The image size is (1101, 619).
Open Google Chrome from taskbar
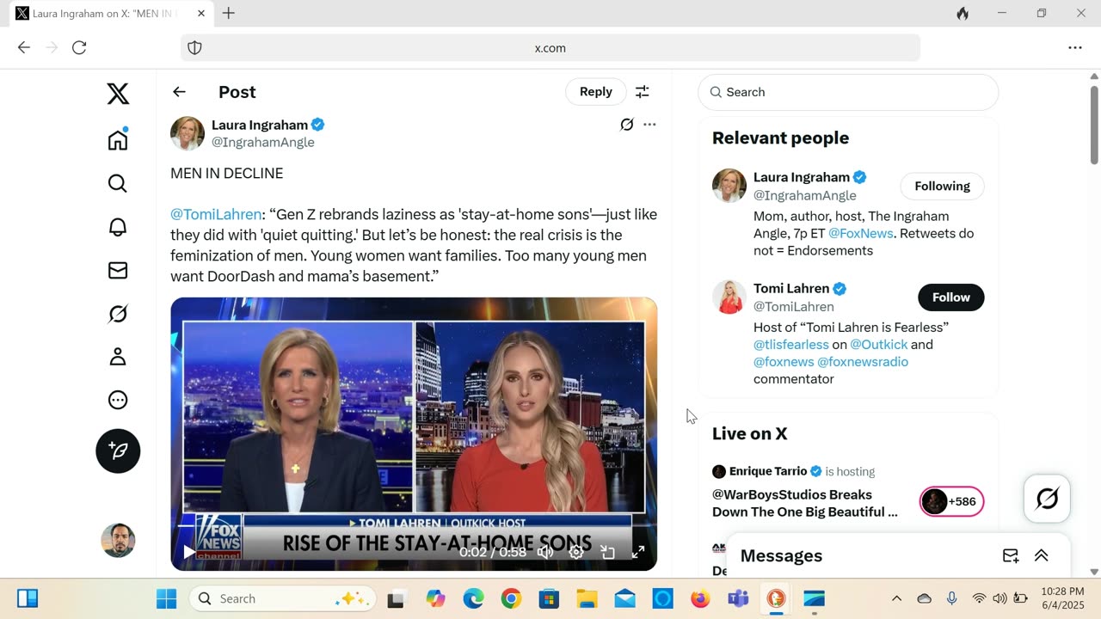point(511,598)
